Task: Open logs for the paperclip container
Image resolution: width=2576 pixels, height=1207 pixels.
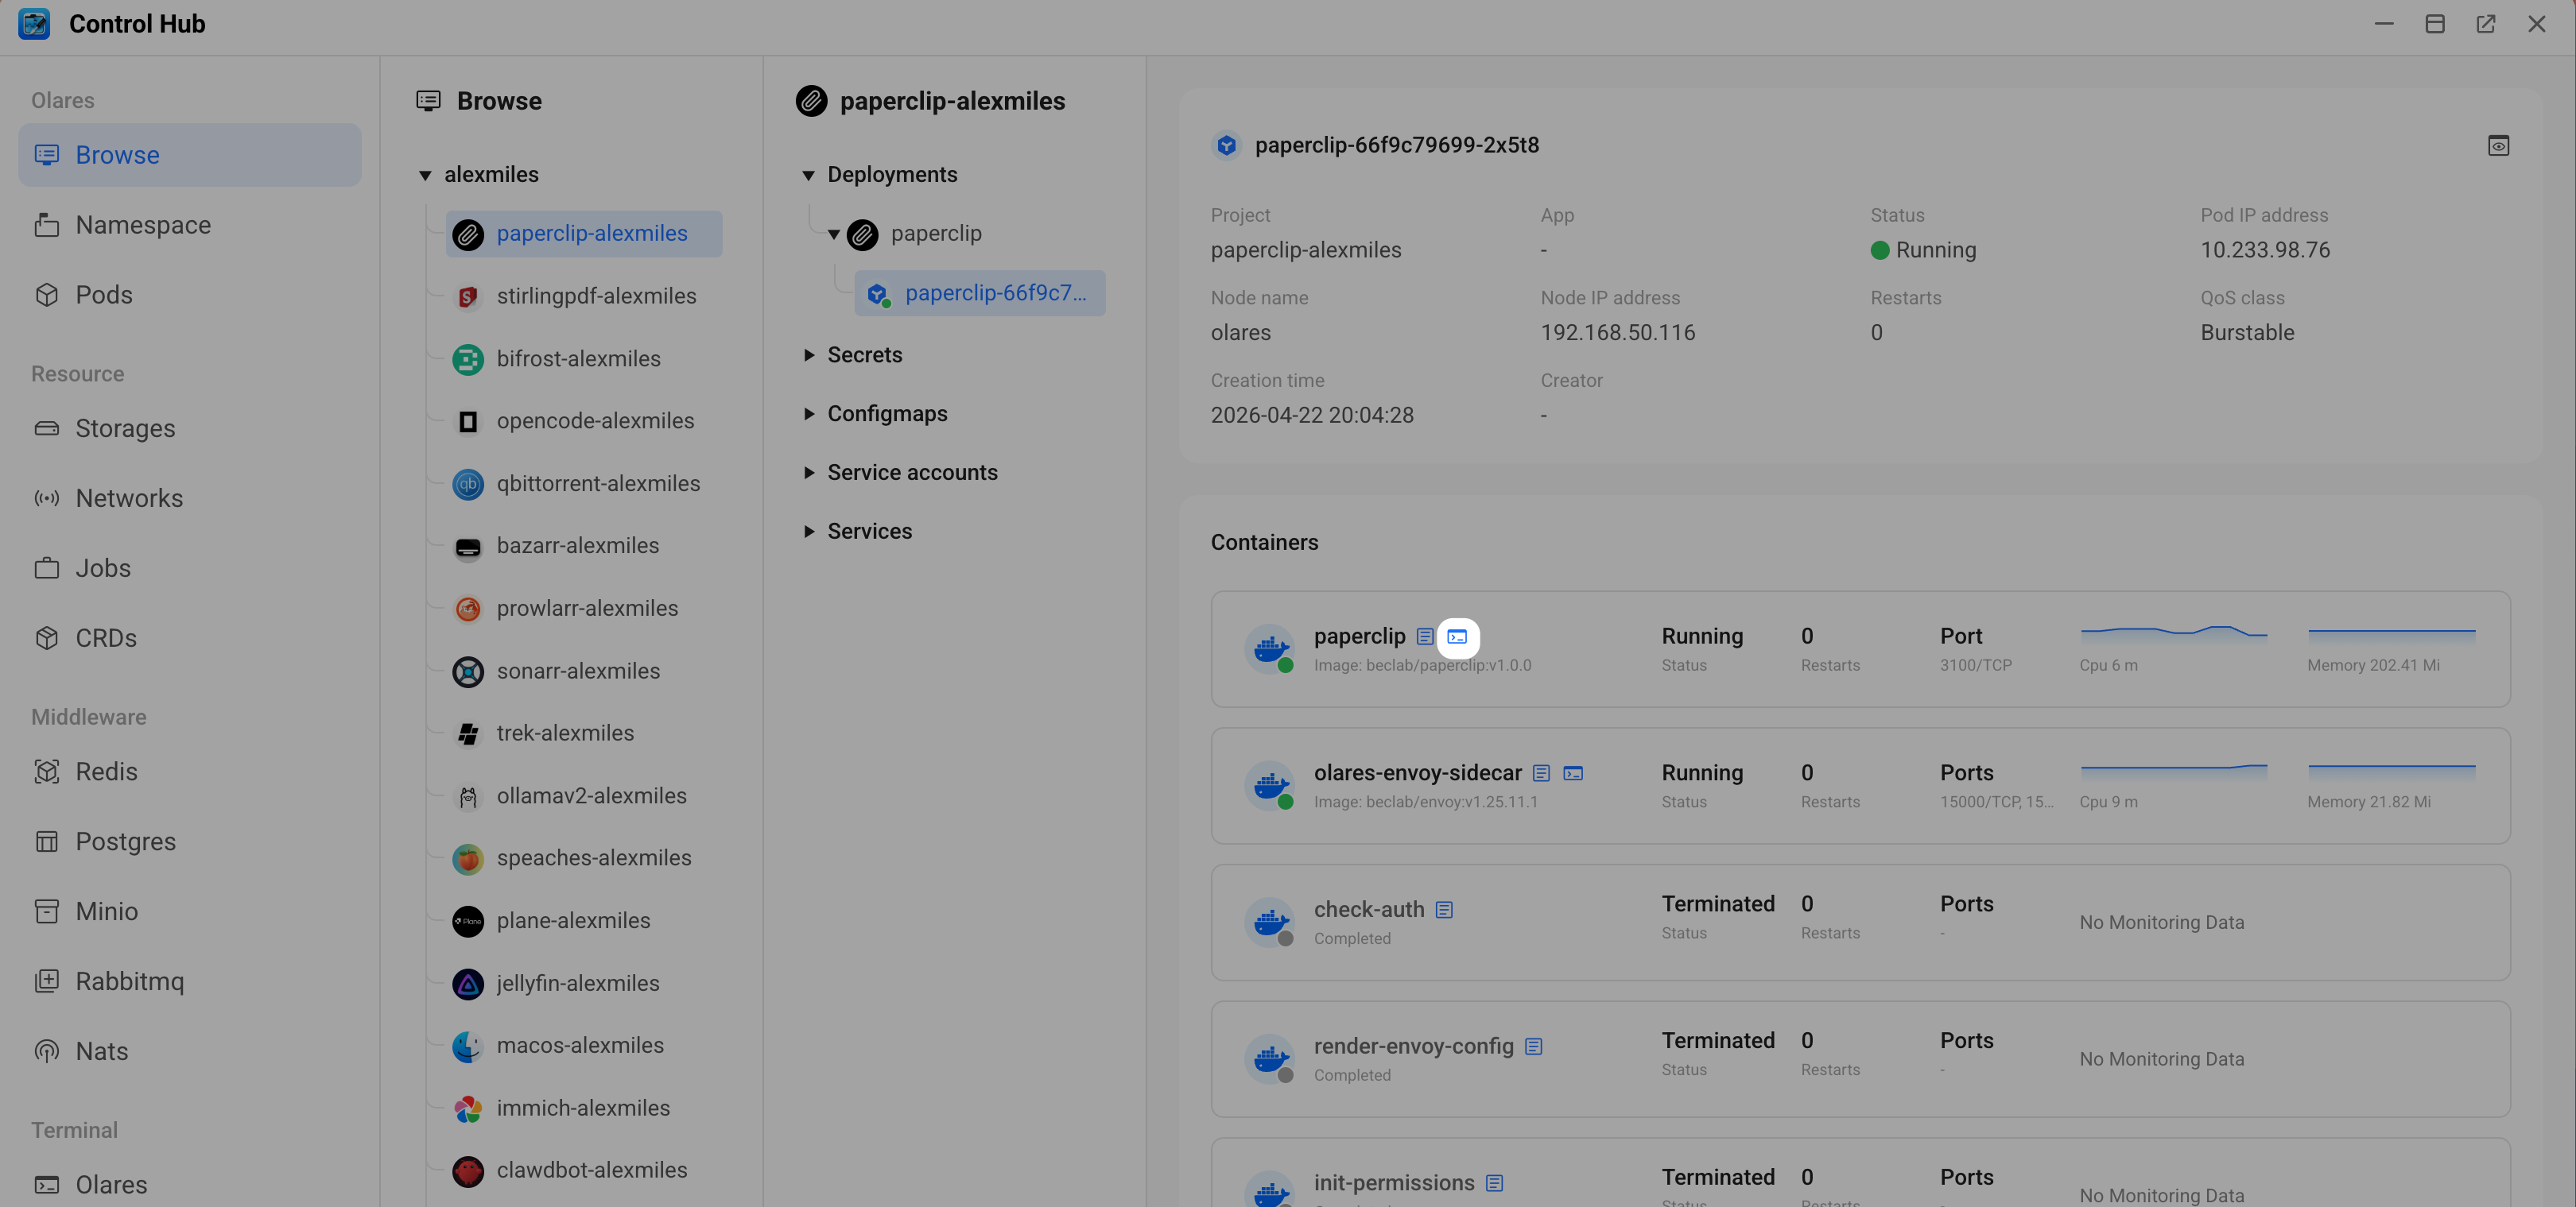Action: 1425,636
